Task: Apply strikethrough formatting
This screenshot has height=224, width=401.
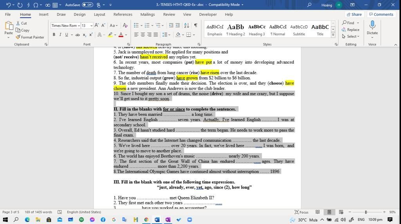Action: pyautogui.click(x=78, y=35)
